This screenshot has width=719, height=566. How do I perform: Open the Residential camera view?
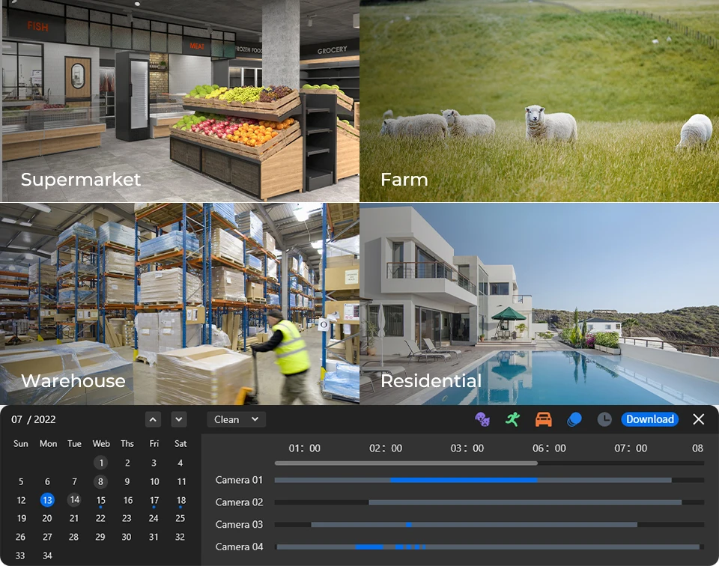[x=539, y=304]
